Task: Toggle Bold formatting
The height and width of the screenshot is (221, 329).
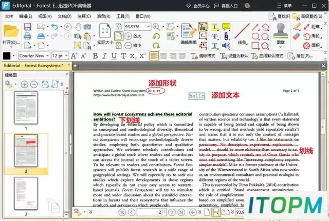Action: (x=95, y=56)
